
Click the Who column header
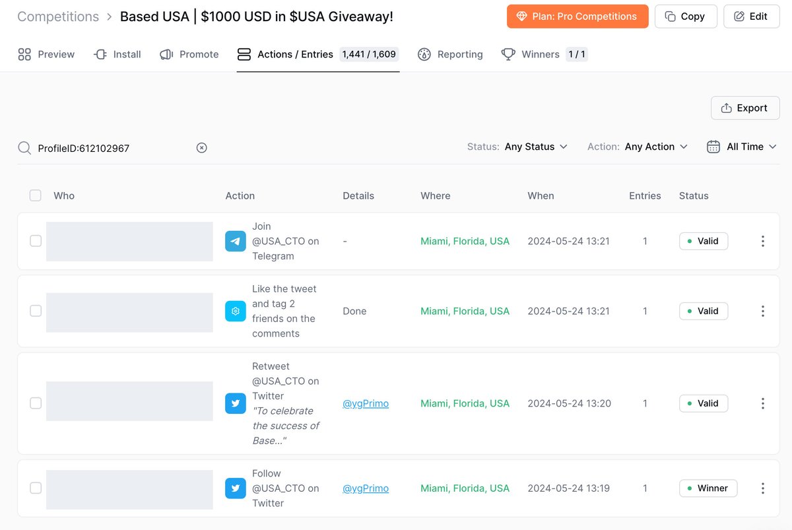[64, 195]
